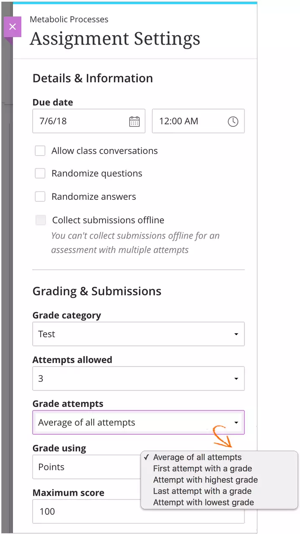Choose Attempt with lowest grade
The image size is (300, 534).
point(203,502)
